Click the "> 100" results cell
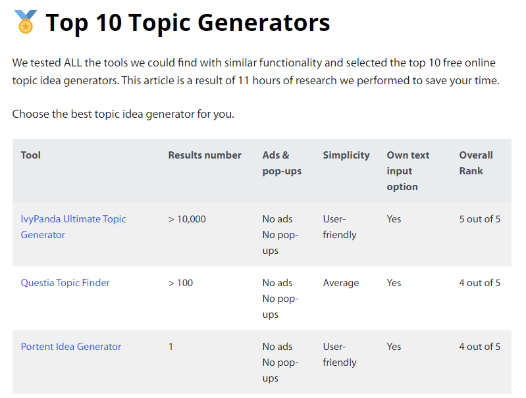The image size is (526, 398). tap(181, 283)
